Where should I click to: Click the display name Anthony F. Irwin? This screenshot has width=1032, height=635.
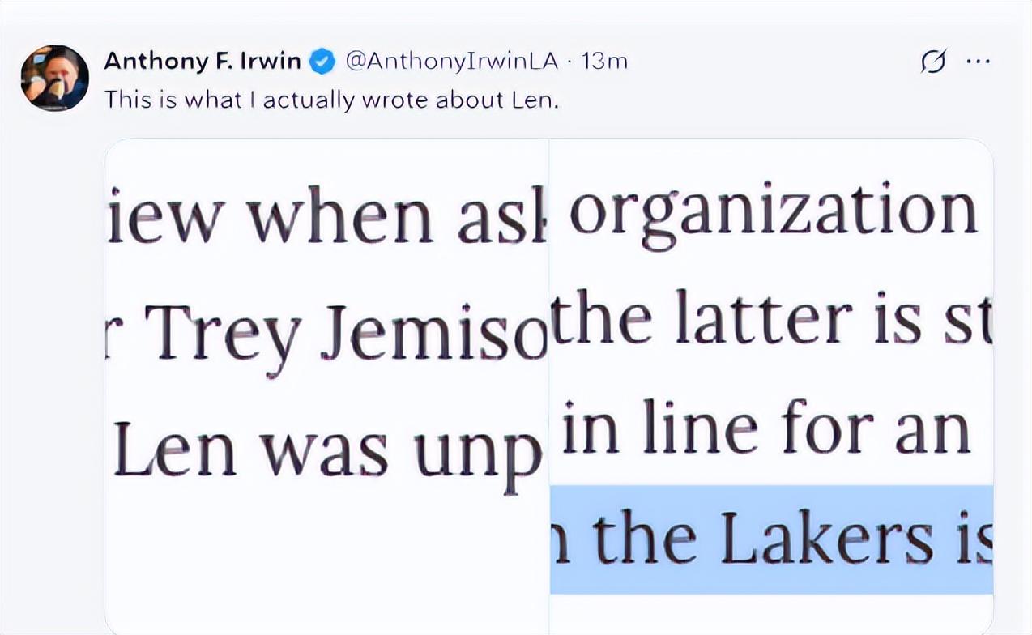coord(203,62)
